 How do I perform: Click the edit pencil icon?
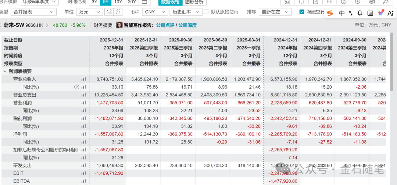point(315,1)
